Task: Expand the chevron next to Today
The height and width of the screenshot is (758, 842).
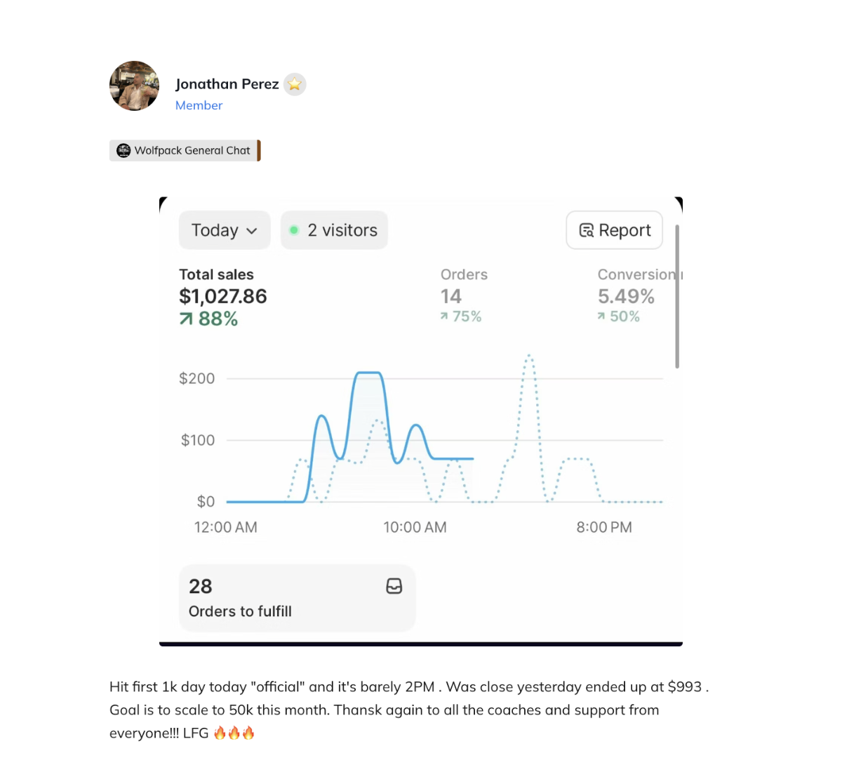Action: [x=253, y=231]
